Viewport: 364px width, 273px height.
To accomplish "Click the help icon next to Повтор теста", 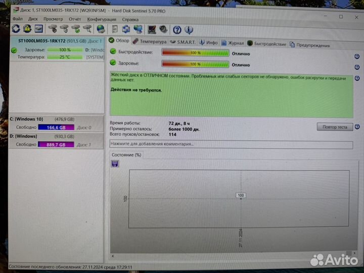I will coord(357,126).
